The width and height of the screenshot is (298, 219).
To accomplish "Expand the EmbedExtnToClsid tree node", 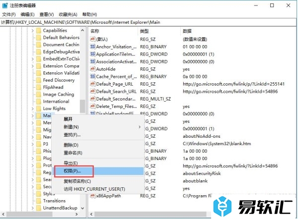I will [x=32, y=59].
